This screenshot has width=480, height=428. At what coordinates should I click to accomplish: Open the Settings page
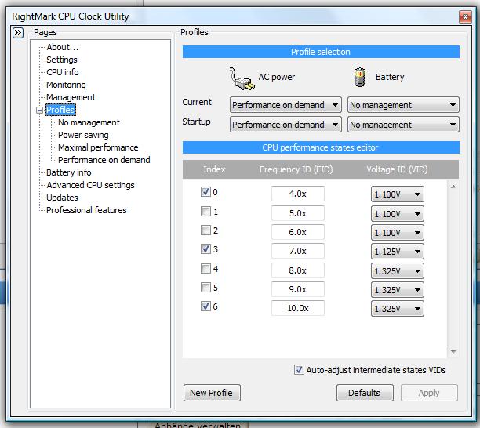point(62,60)
